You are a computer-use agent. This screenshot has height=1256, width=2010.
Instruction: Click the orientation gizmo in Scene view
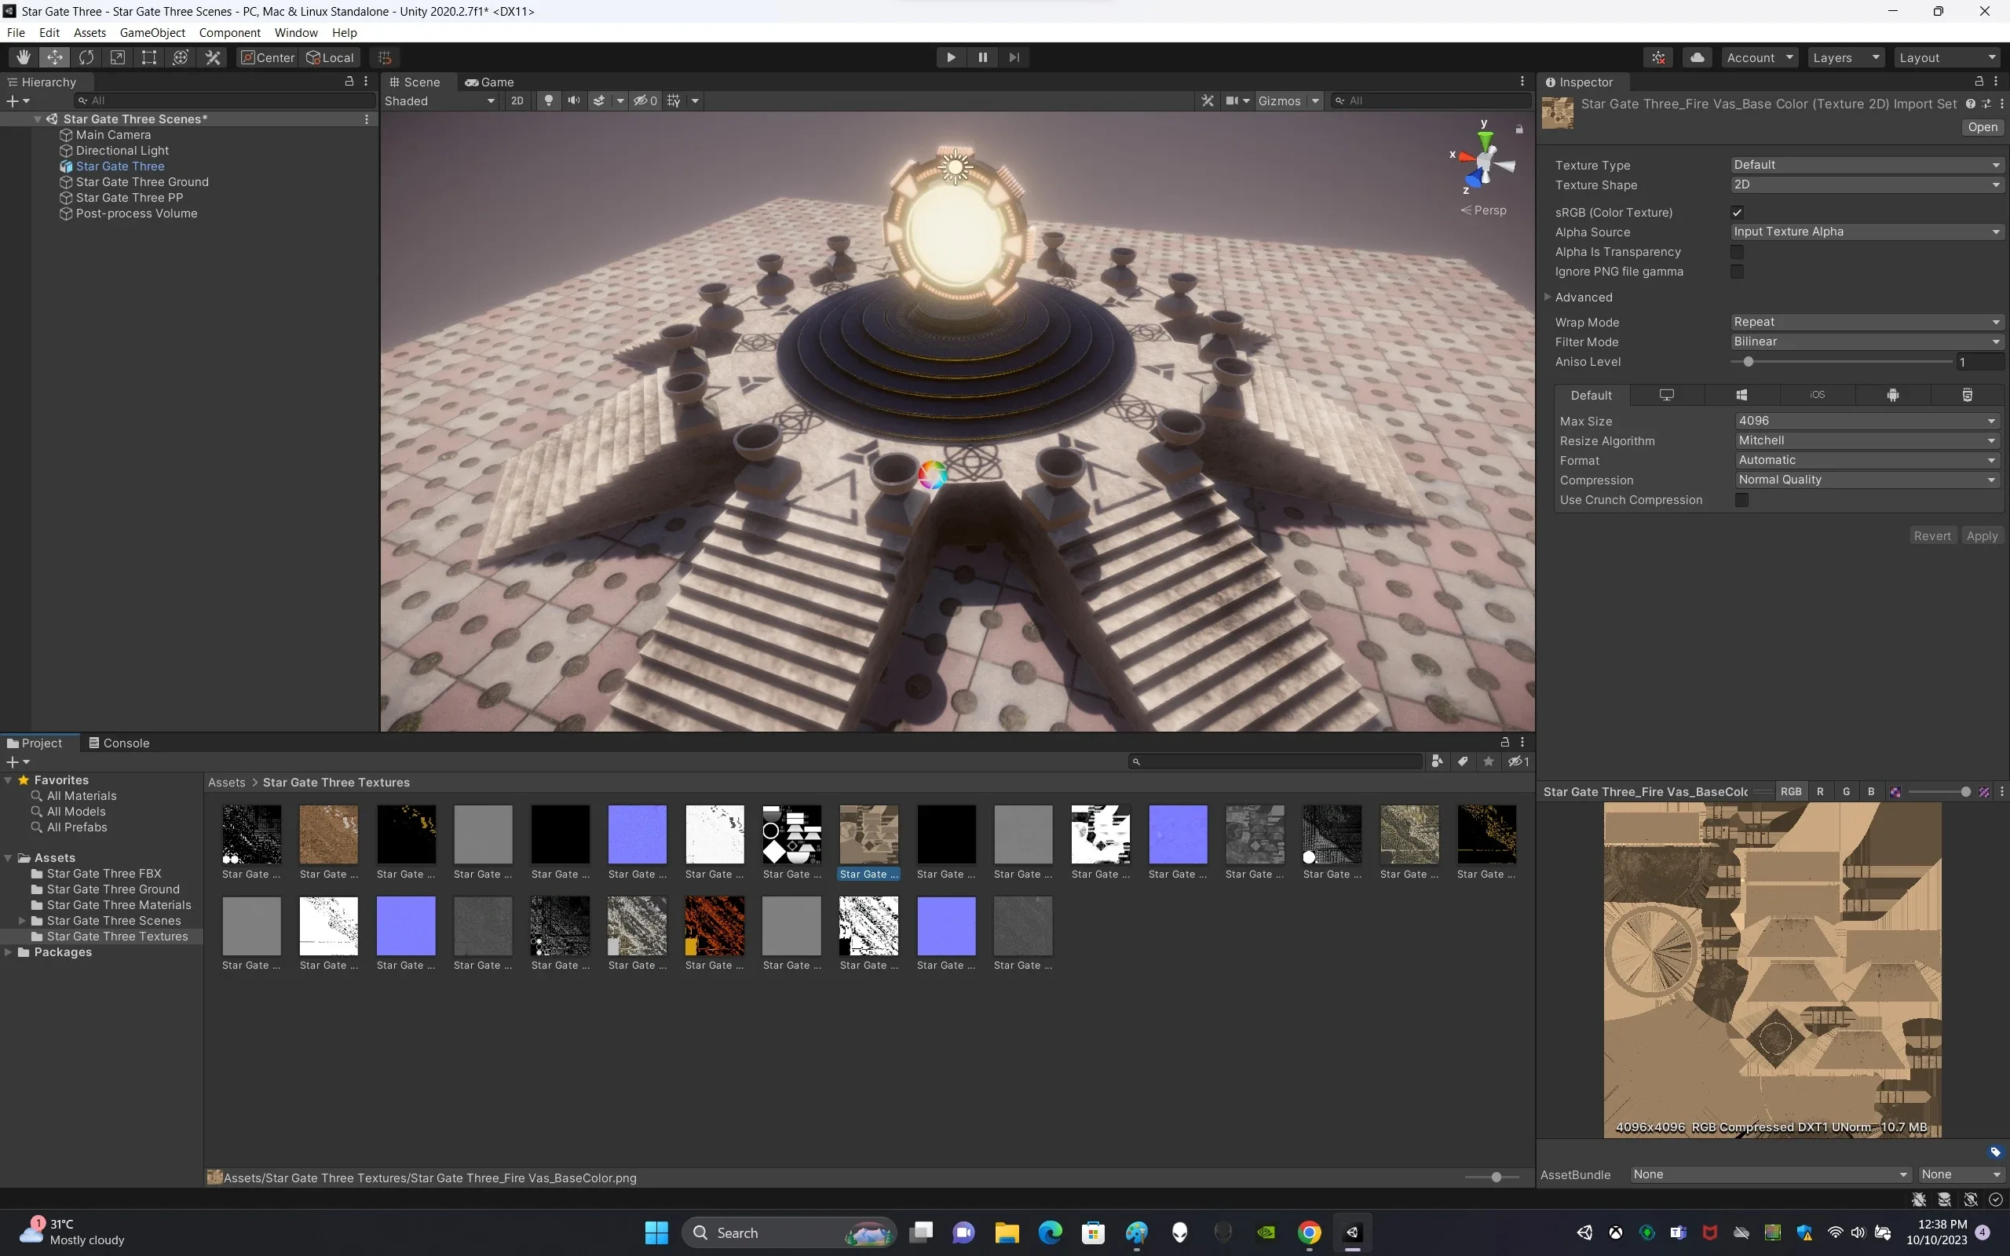click(1484, 160)
